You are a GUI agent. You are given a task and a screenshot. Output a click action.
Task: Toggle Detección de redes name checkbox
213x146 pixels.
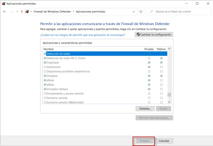pos(45,54)
